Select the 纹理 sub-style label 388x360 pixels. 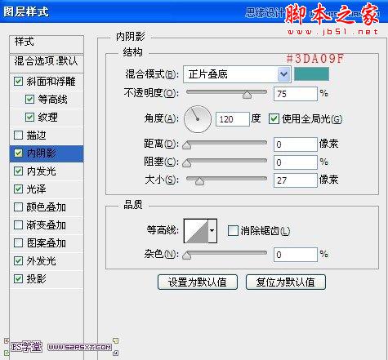tap(47, 118)
